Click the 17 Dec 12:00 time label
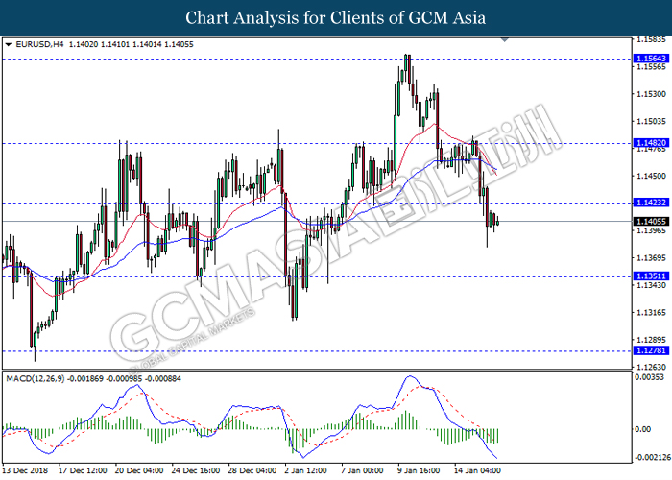This screenshot has height=480, width=672. (x=83, y=470)
